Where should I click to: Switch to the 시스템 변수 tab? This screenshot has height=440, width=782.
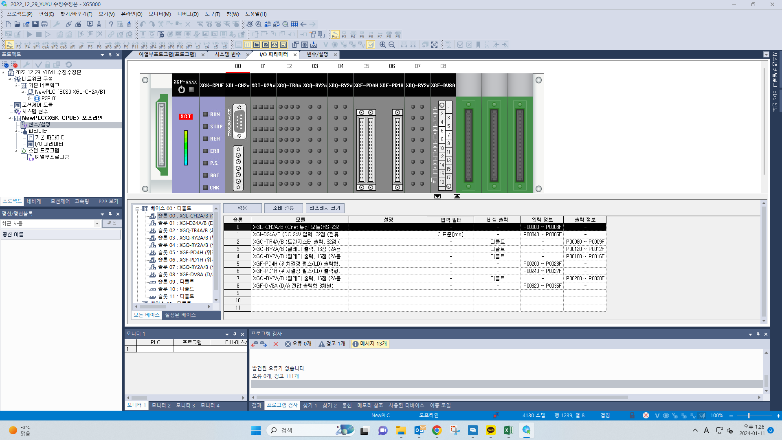228,55
